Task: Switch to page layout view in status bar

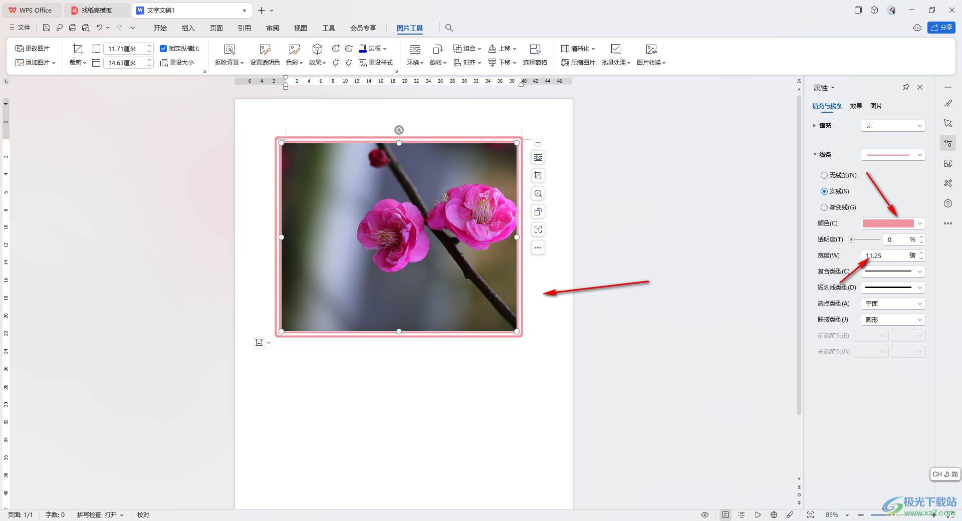Action: (726, 515)
